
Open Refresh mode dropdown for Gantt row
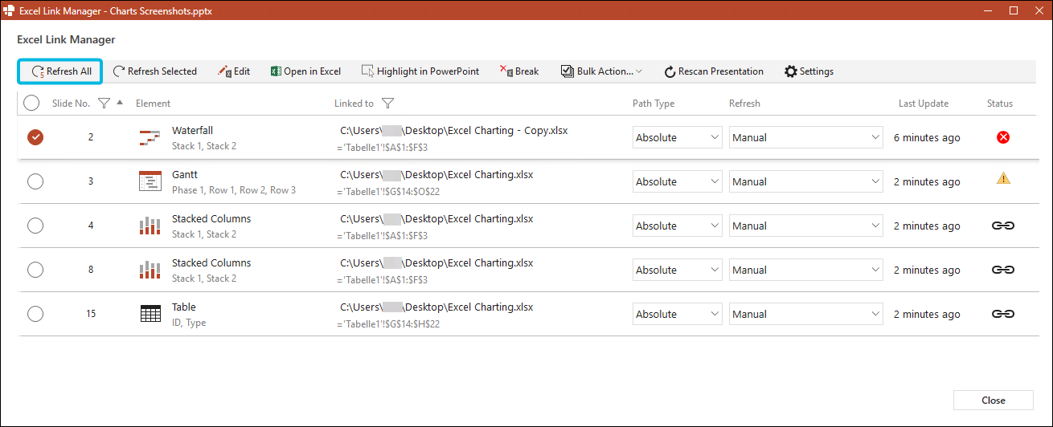[806, 181]
